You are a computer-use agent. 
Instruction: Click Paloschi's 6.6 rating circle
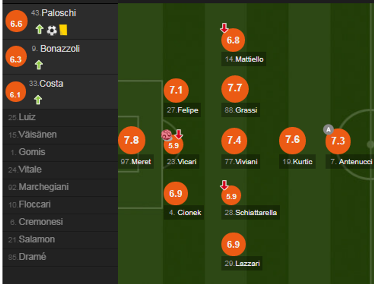[x=16, y=24]
